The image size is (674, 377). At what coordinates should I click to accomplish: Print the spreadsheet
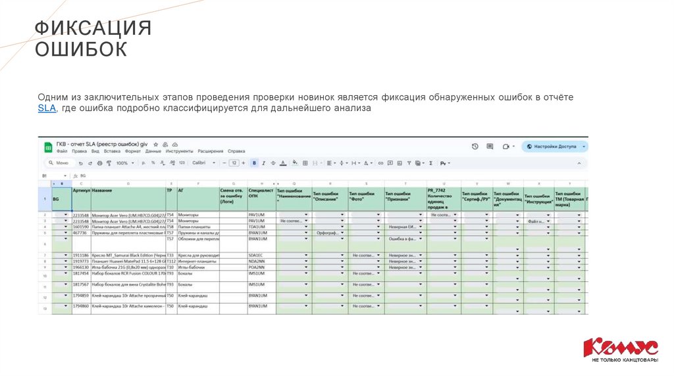[x=99, y=163]
